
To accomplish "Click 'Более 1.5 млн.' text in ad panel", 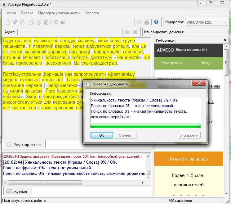I will pyautogui.click(x=188, y=175).
